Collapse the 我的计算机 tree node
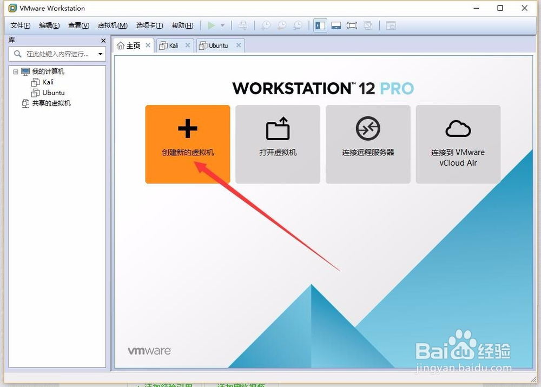541x387 pixels. 16,72
